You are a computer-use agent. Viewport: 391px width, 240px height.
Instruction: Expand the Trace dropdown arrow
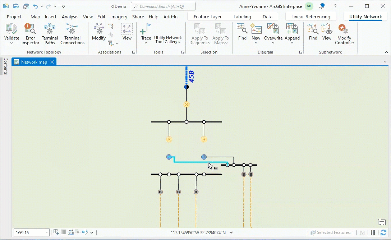(146, 43)
